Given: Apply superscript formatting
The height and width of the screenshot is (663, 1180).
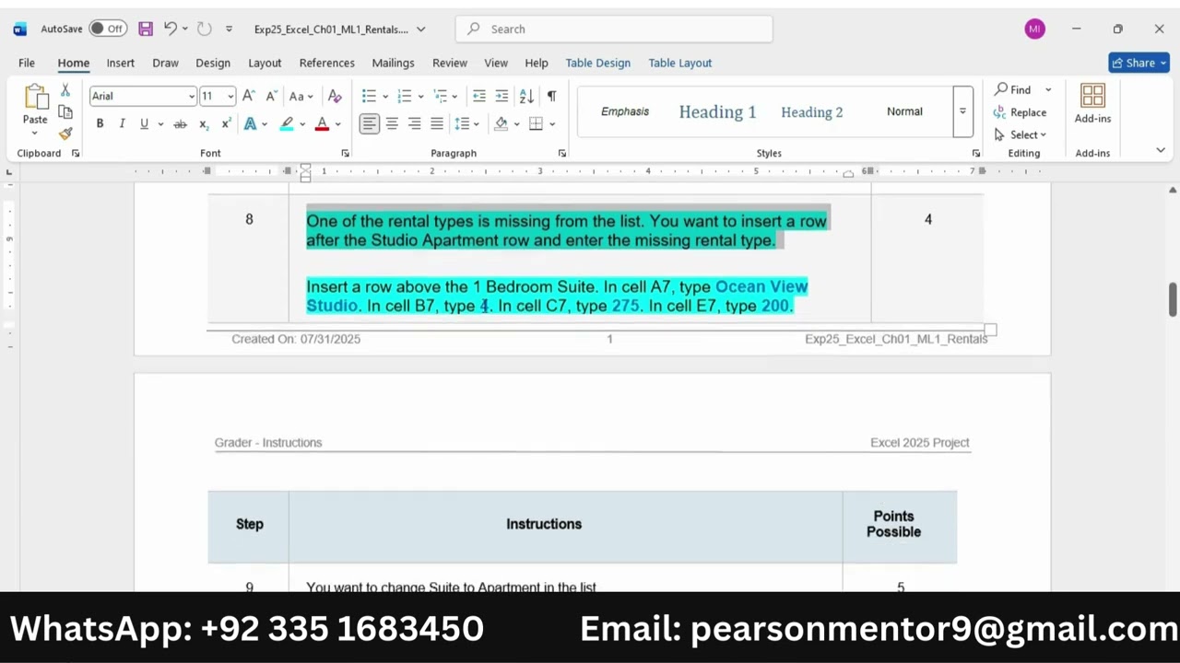Looking at the screenshot, I should point(225,123).
